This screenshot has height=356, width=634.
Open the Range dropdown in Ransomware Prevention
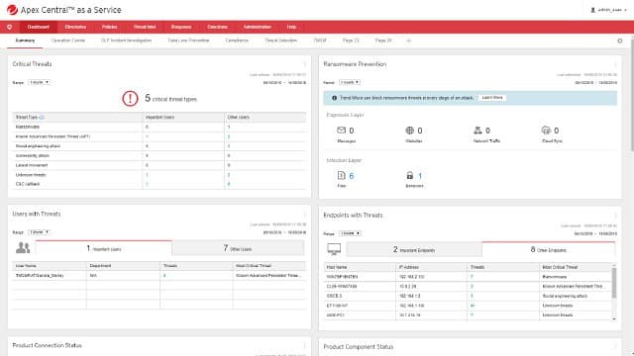pos(350,82)
